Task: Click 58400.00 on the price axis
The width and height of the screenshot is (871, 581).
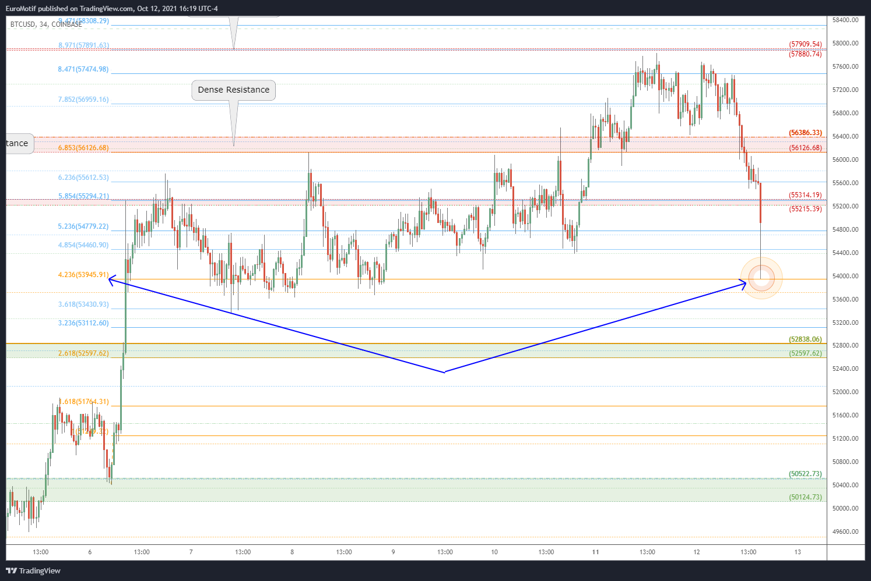Action: tap(845, 20)
